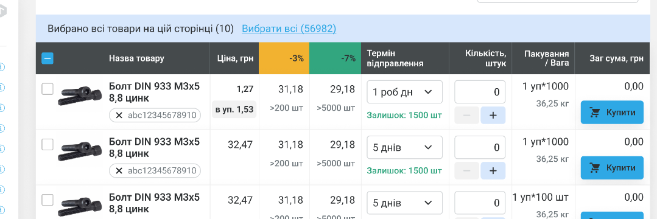
Task: Click plus stepper in second product row
Action: point(493,170)
